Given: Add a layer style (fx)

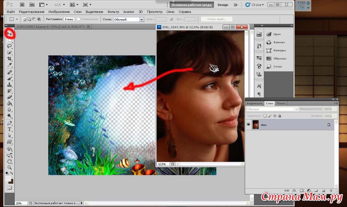Looking at the screenshot, I should tap(294, 191).
